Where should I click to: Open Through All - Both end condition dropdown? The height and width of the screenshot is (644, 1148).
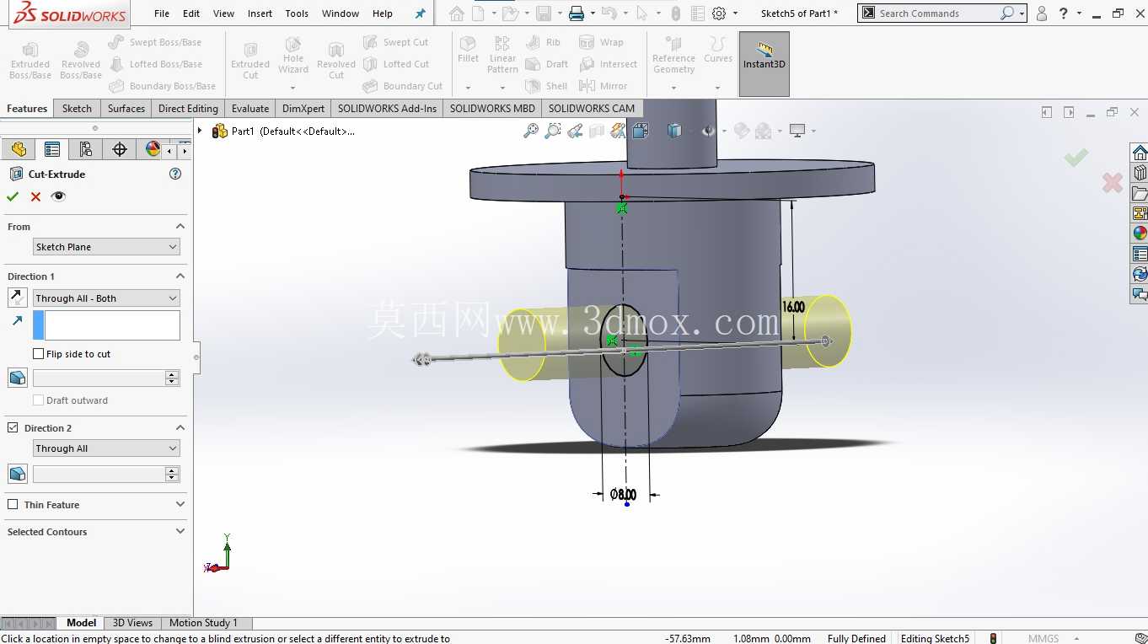click(x=106, y=298)
